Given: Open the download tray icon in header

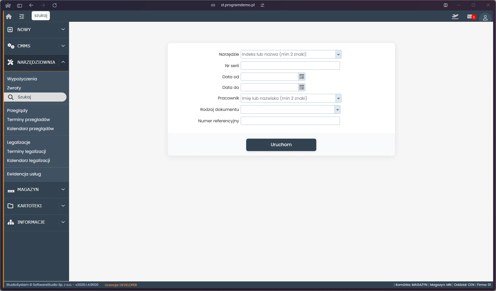Looking at the screenshot, I should [455, 17].
